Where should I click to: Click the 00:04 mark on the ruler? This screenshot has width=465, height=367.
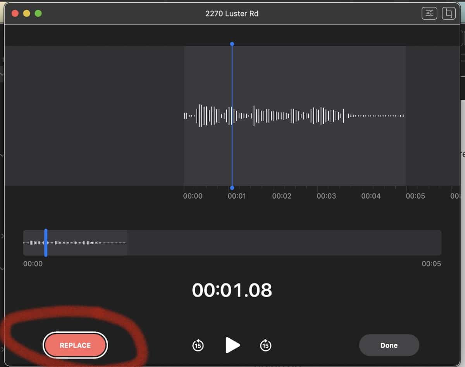point(371,196)
